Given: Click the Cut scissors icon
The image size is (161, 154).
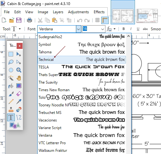Looking at the screenshot, I should 40,20.
